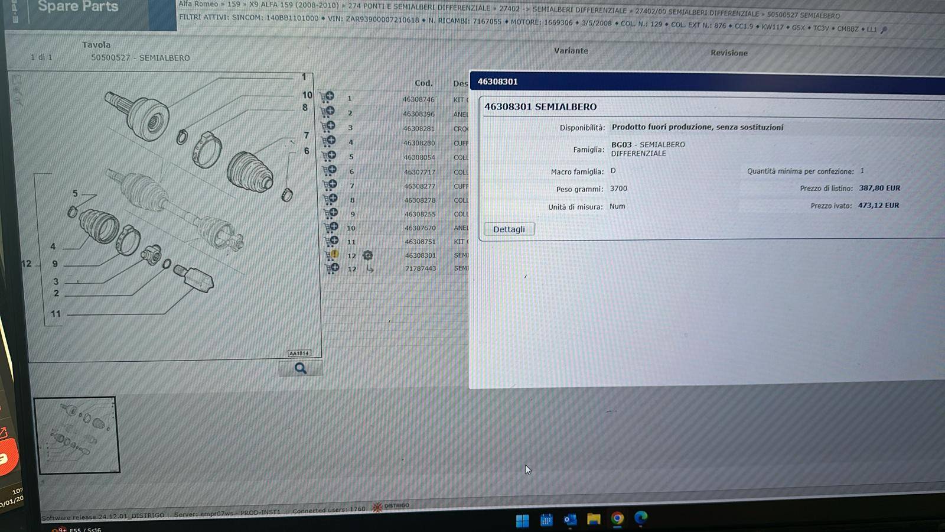Select part code 46308277
The height and width of the screenshot is (532, 945).
point(420,186)
